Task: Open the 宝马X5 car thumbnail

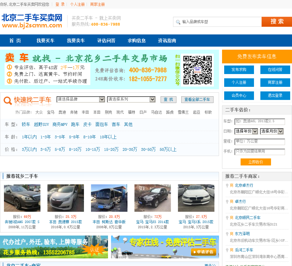Action: pyautogui.click(x=152, y=198)
